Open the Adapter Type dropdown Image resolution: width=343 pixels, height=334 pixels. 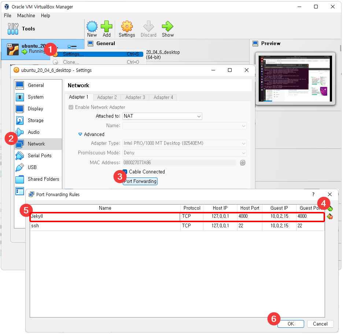tap(185, 143)
